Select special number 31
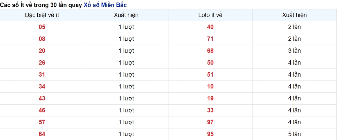 pyautogui.click(x=42, y=75)
